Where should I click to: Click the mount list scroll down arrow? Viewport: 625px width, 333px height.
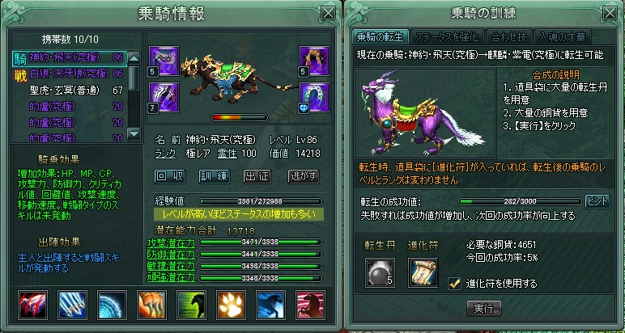134,134
